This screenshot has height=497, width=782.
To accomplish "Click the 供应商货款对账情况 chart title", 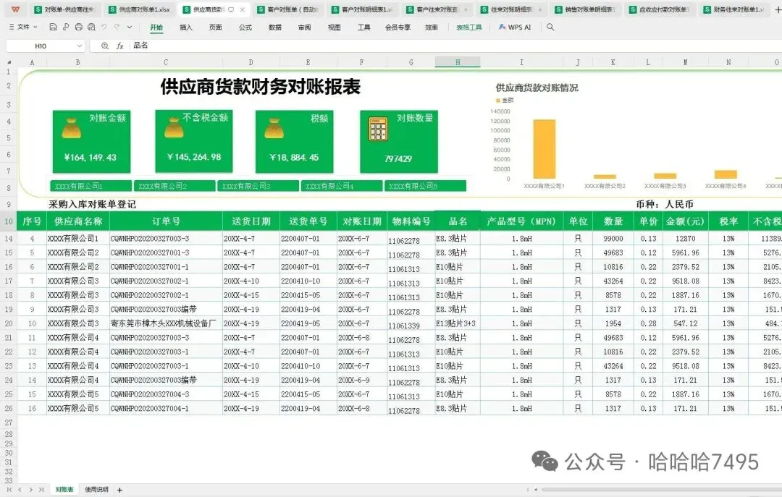I will [x=537, y=88].
